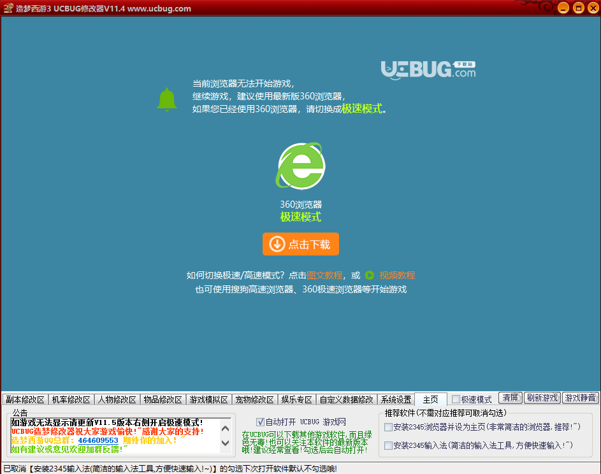This screenshot has height=474, width=601.
Task: Click the 游戏静音 button
Action: pos(581,398)
